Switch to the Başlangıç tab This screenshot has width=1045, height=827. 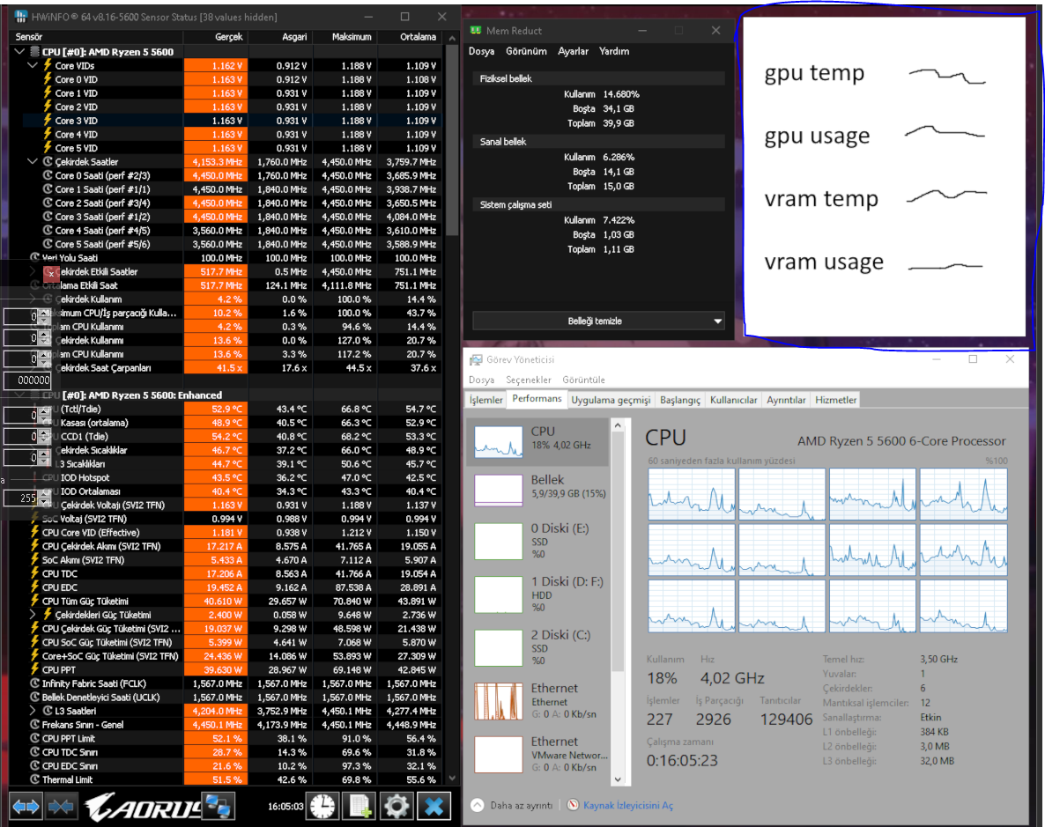coord(680,400)
